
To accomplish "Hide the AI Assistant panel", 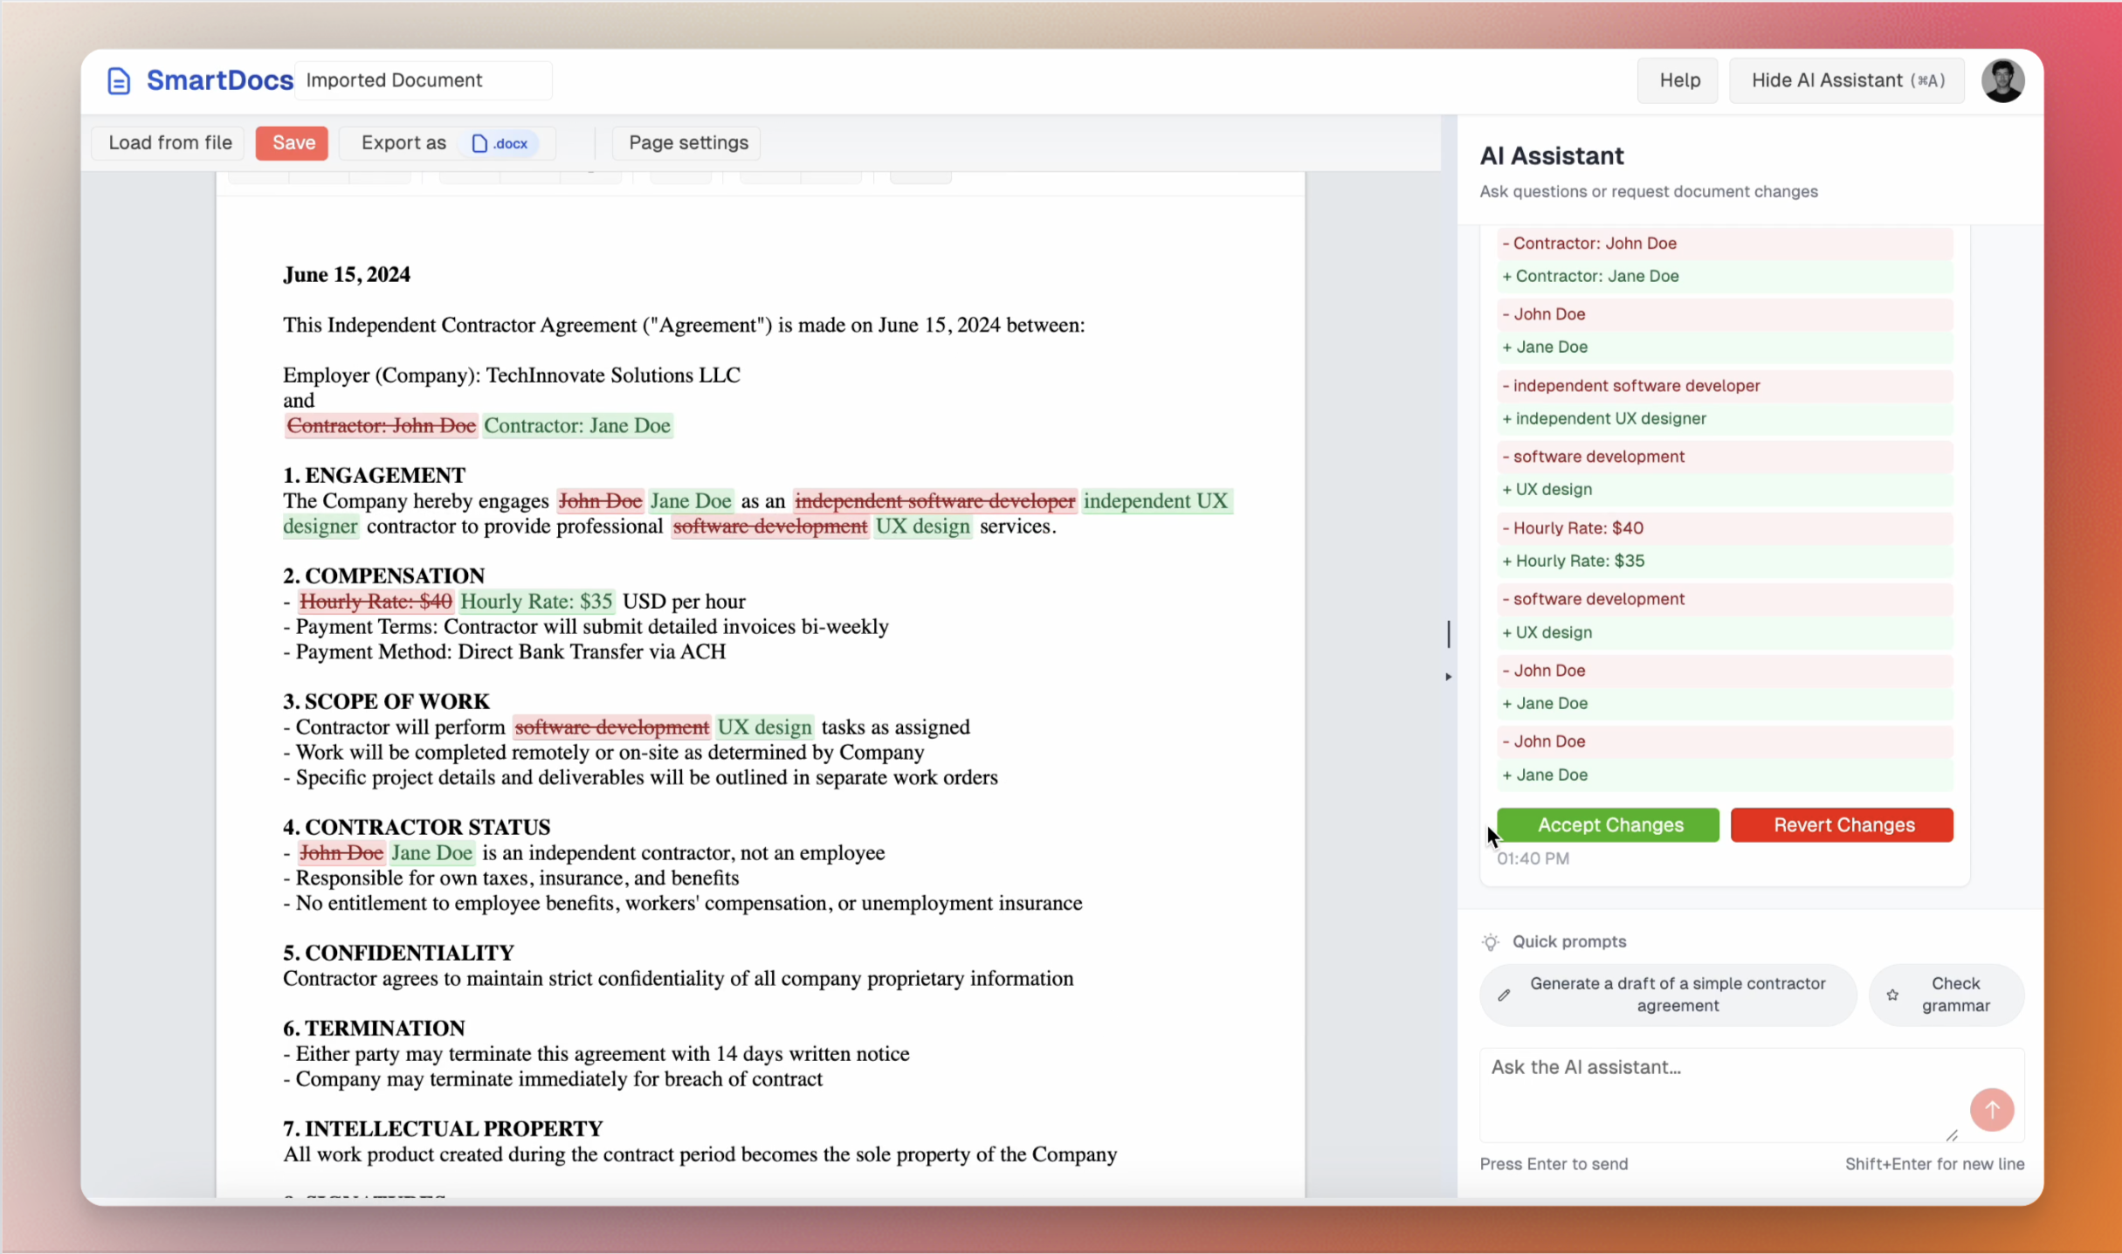I will tap(1847, 80).
